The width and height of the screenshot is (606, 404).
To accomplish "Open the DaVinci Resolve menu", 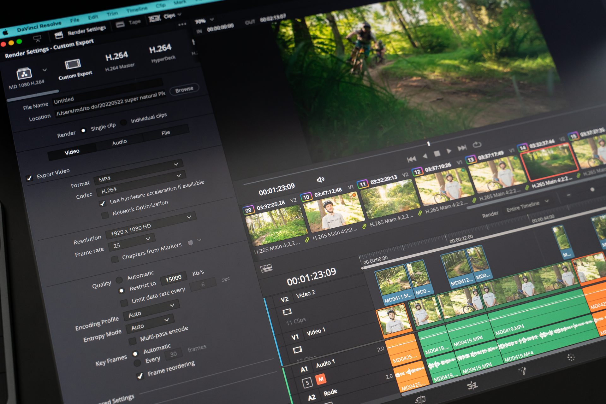I will tap(39, 26).
